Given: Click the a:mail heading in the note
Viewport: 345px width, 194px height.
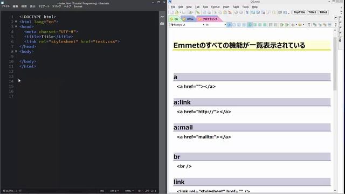Looking at the screenshot, I should 183,128.
